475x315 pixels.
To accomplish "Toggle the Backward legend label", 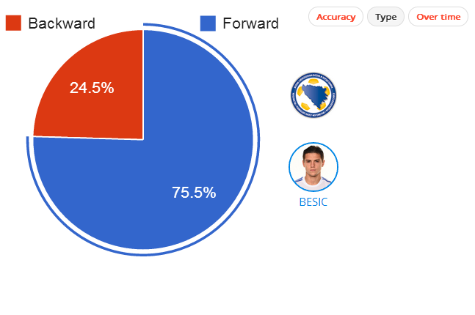I will coord(62,23).
